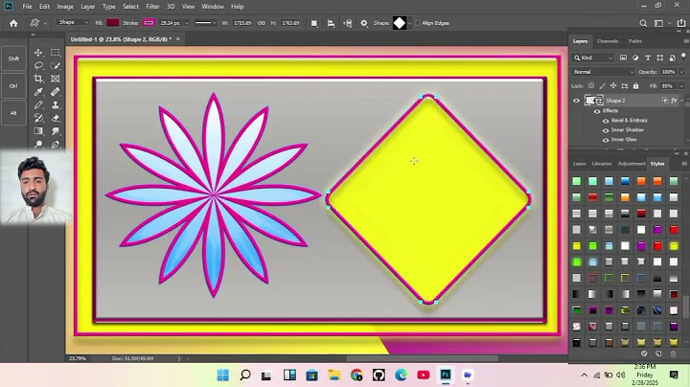Open the shape Stroke color swatch
This screenshot has height=387, width=690.
pos(149,23)
